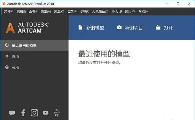Select 最近使用的模型 in the sidebar
Screen dimensions: 195x120
point(34,45)
